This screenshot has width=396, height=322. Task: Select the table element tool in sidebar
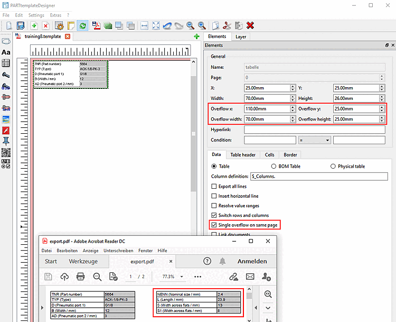click(6, 63)
